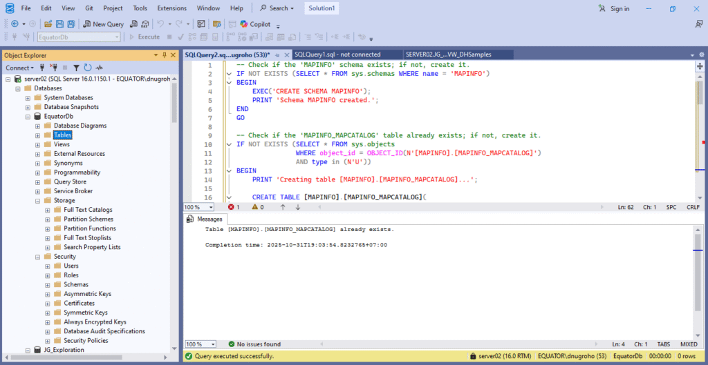This screenshot has width=708, height=365.
Task: Toggle auto-hide pin of Object Explorer panel
Action: pyautogui.click(x=165, y=55)
